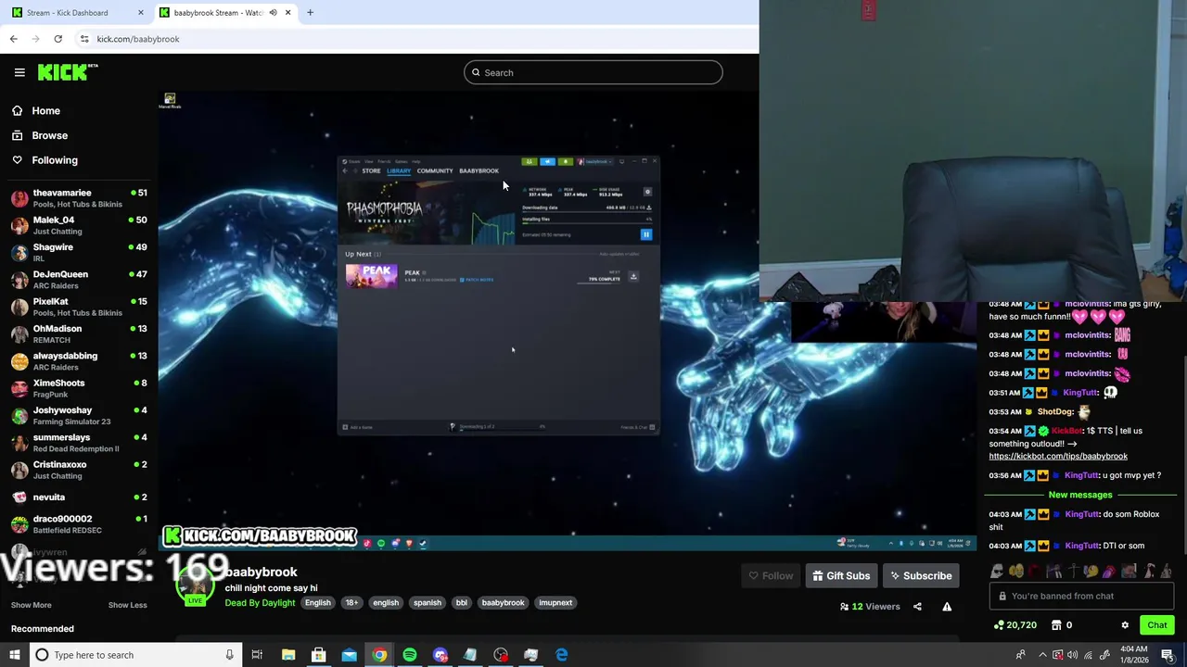This screenshot has width=1187, height=667.
Task: Open DeJenQueen's channel
Action: click(x=79, y=279)
